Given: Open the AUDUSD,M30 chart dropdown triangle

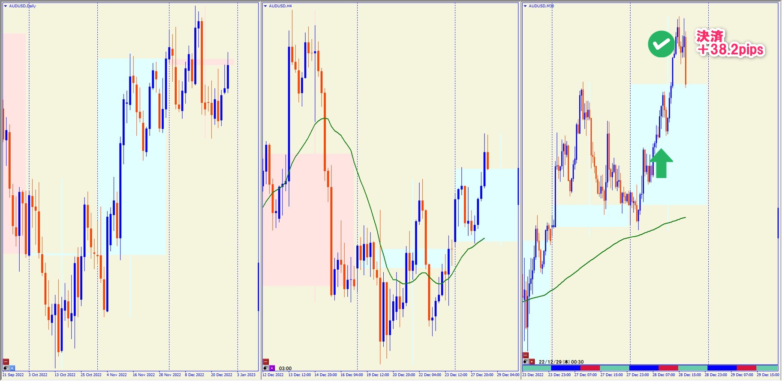Looking at the screenshot, I should (525, 6).
